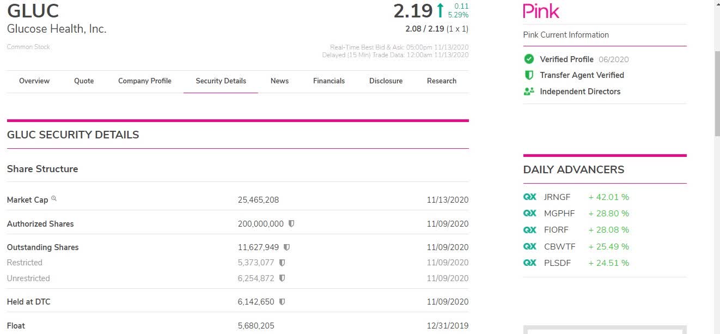Click the page's vertical scrollbar thumb
Image resolution: width=720 pixels, height=334 pixels.
point(716,93)
